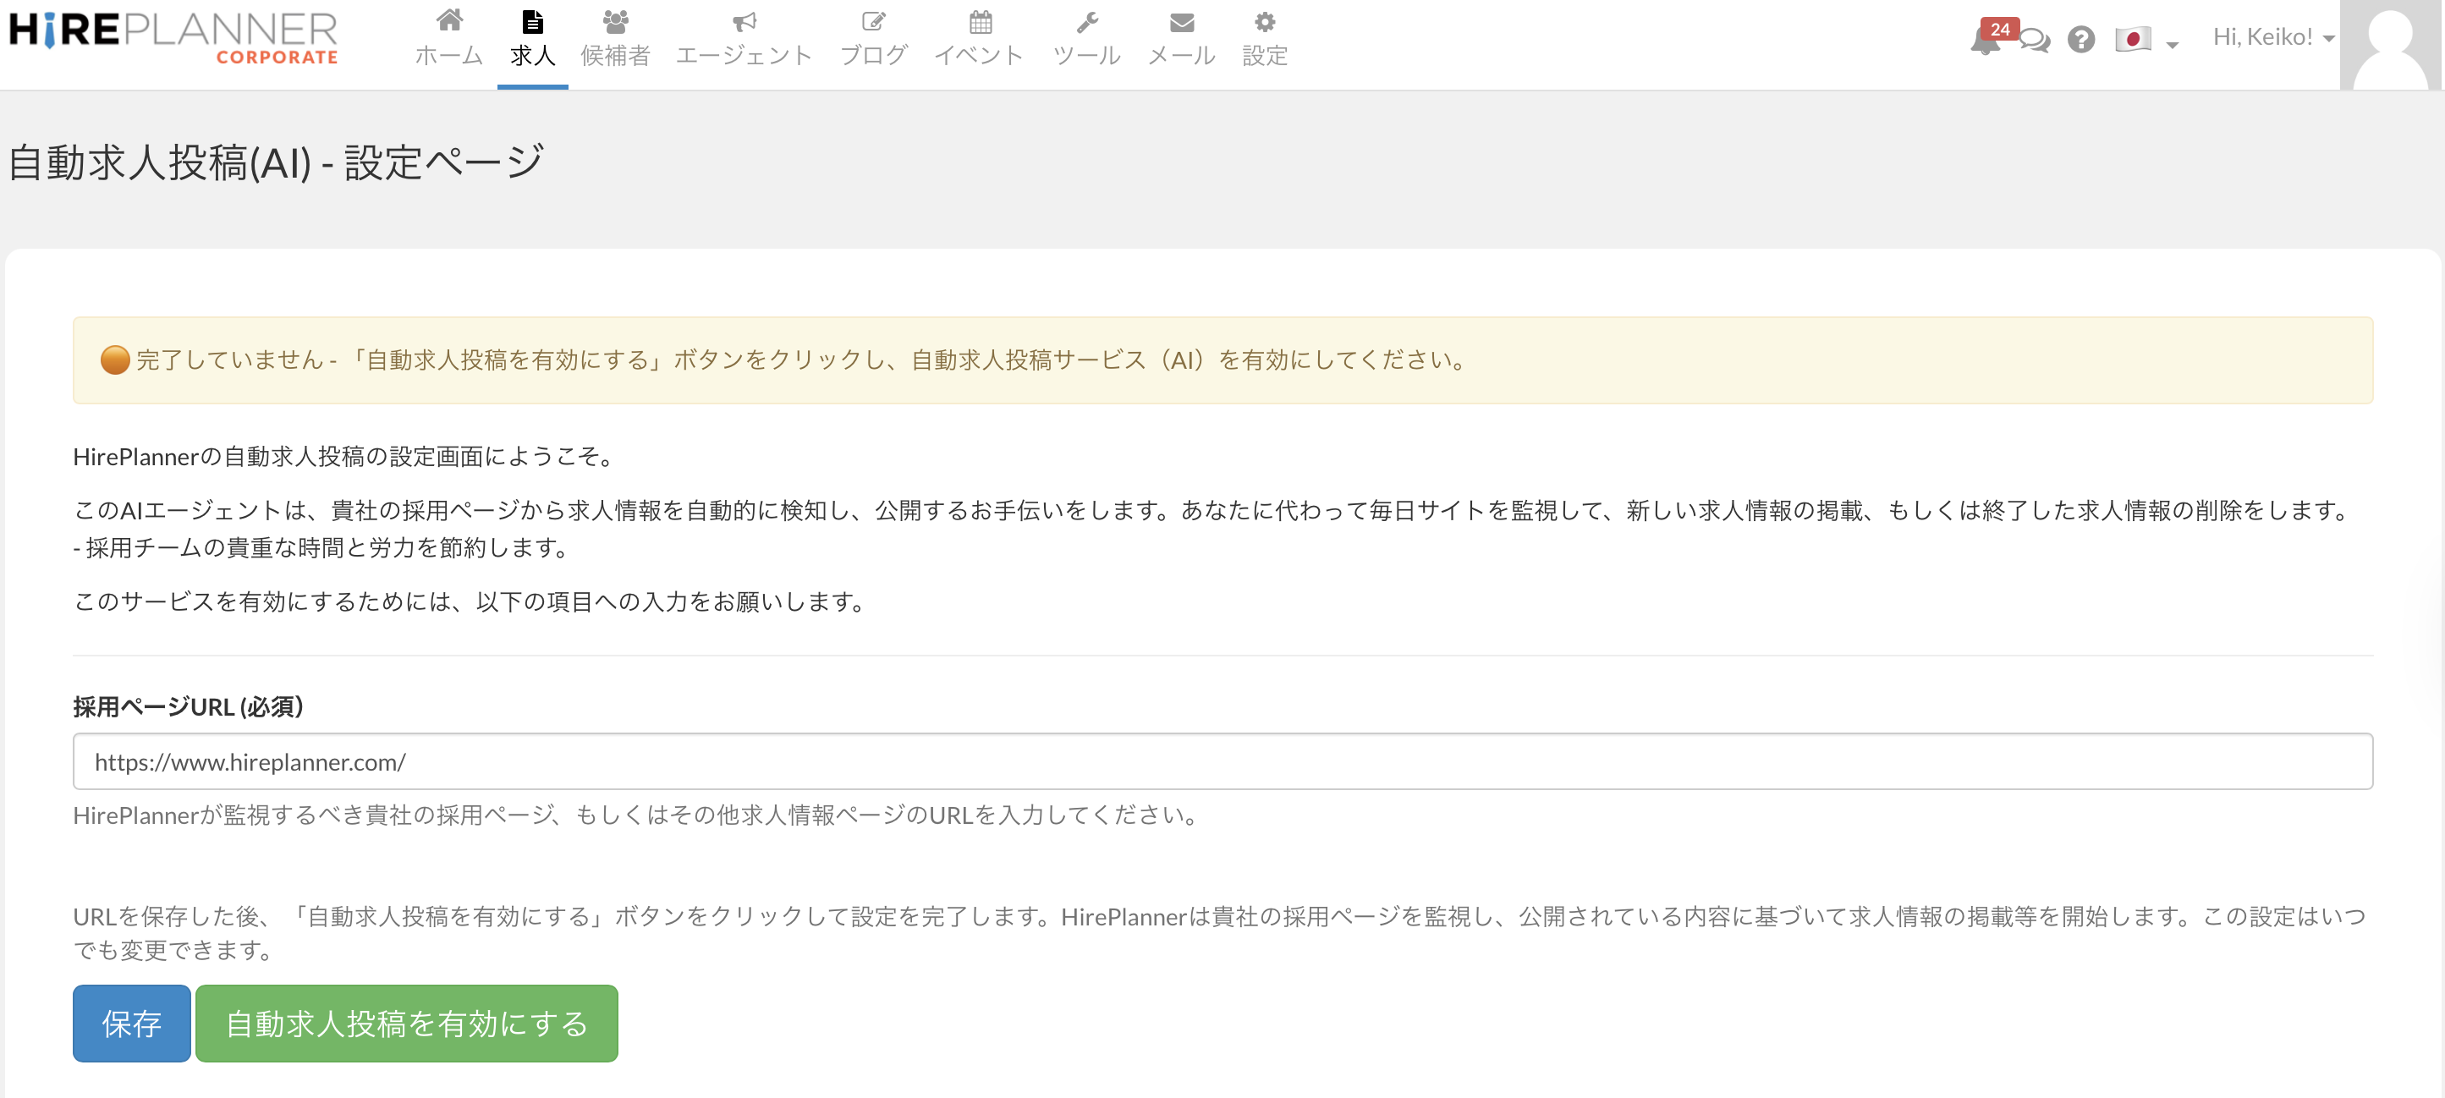This screenshot has height=1098, width=2445.
Task: Focus the 採用ページURL input field
Action: click(x=1222, y=761)
